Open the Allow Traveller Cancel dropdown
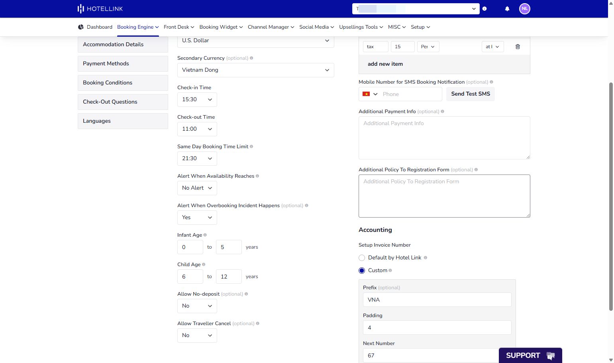Viewport: 614px width, 363px height. (x=197, y=336)
